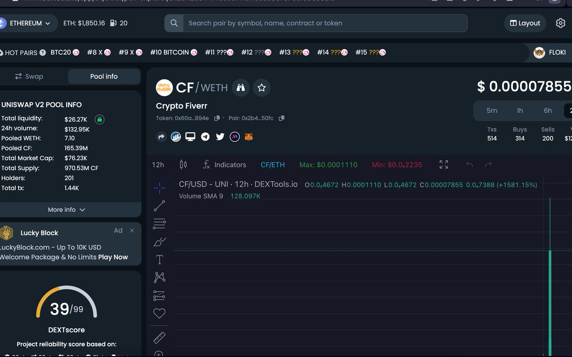Open hot pair #15 ???

point(370,52)
